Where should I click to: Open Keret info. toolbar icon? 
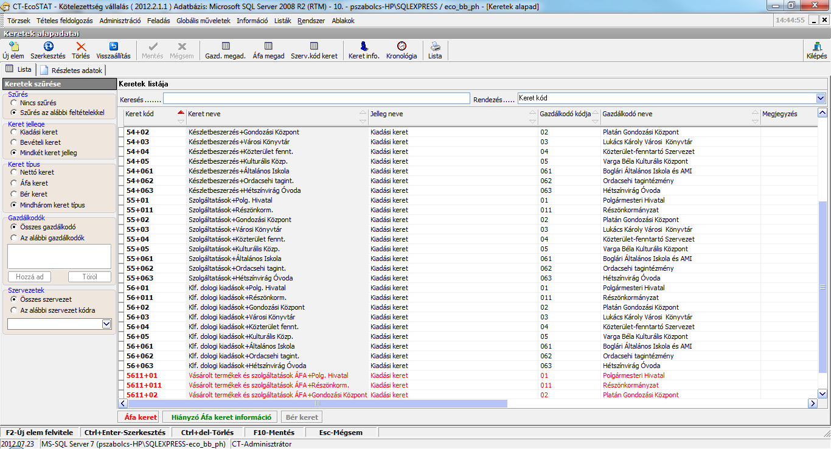pyautogui.click(x=364, y=46)
